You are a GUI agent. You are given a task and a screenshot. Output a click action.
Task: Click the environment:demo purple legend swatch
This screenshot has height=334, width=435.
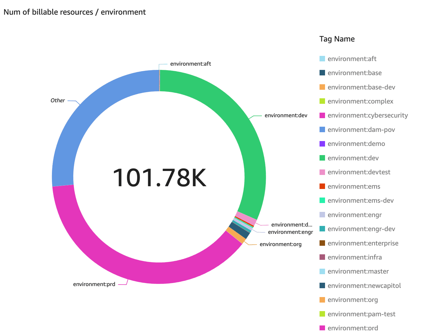[x=321, y=143]
